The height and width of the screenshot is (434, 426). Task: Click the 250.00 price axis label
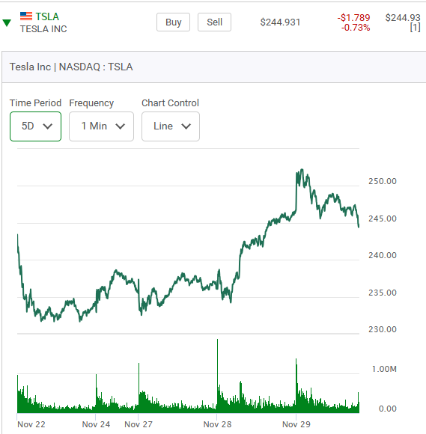point(383,181)
